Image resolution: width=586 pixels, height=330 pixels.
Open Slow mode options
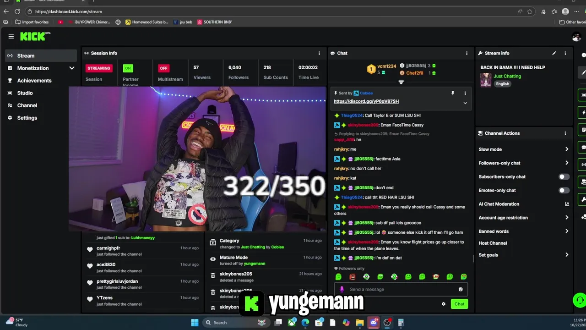click(523, 149)
